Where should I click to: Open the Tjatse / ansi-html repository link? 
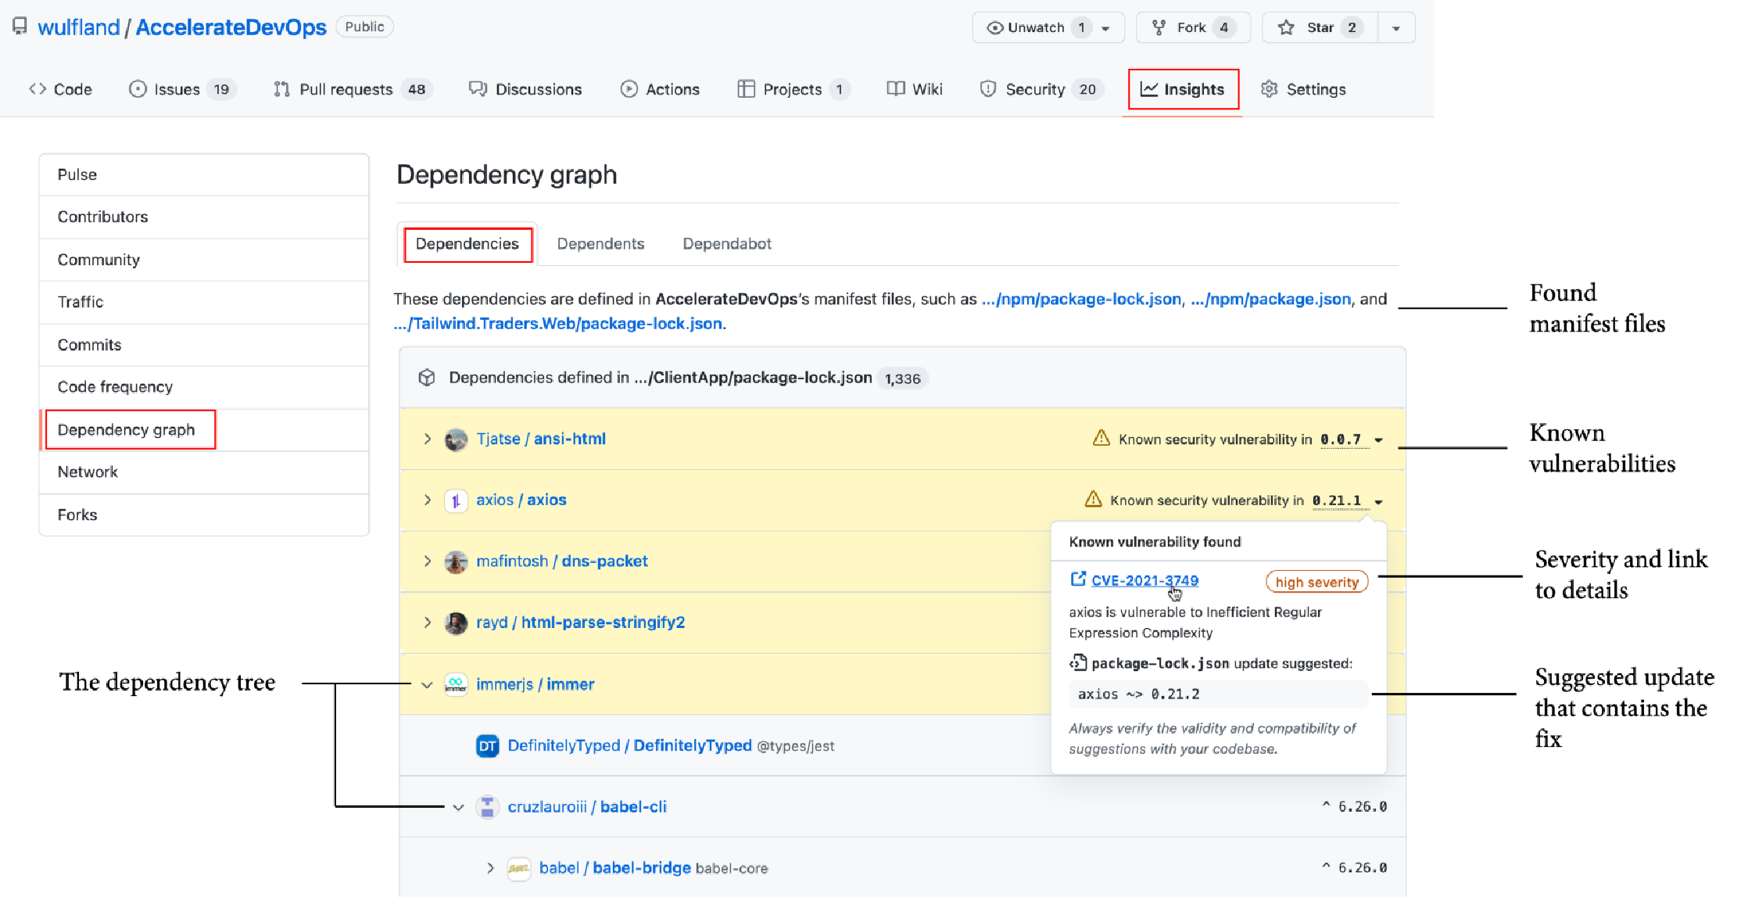tap(541, 439)
